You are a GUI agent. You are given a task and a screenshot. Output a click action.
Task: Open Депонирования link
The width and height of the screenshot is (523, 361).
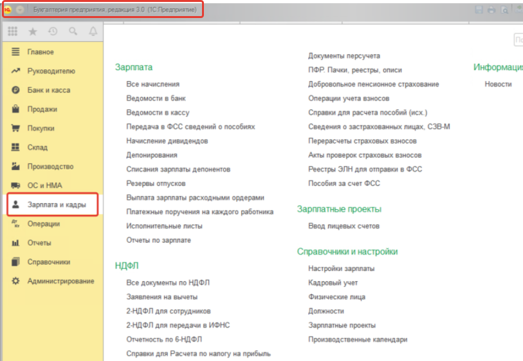[x=152, y=155]
